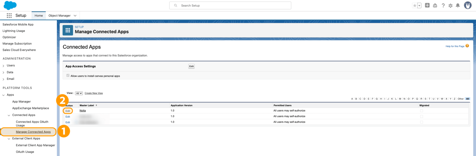Open the View All dropdown
Screen dimensions: 476x156
coord(79,93)
